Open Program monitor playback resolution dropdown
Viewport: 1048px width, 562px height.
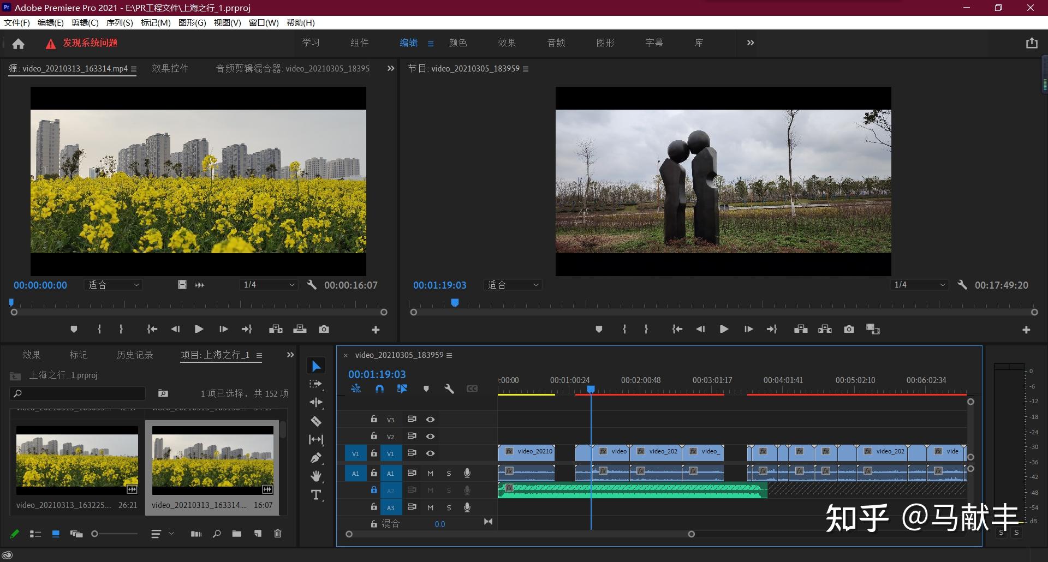point(919,285)
